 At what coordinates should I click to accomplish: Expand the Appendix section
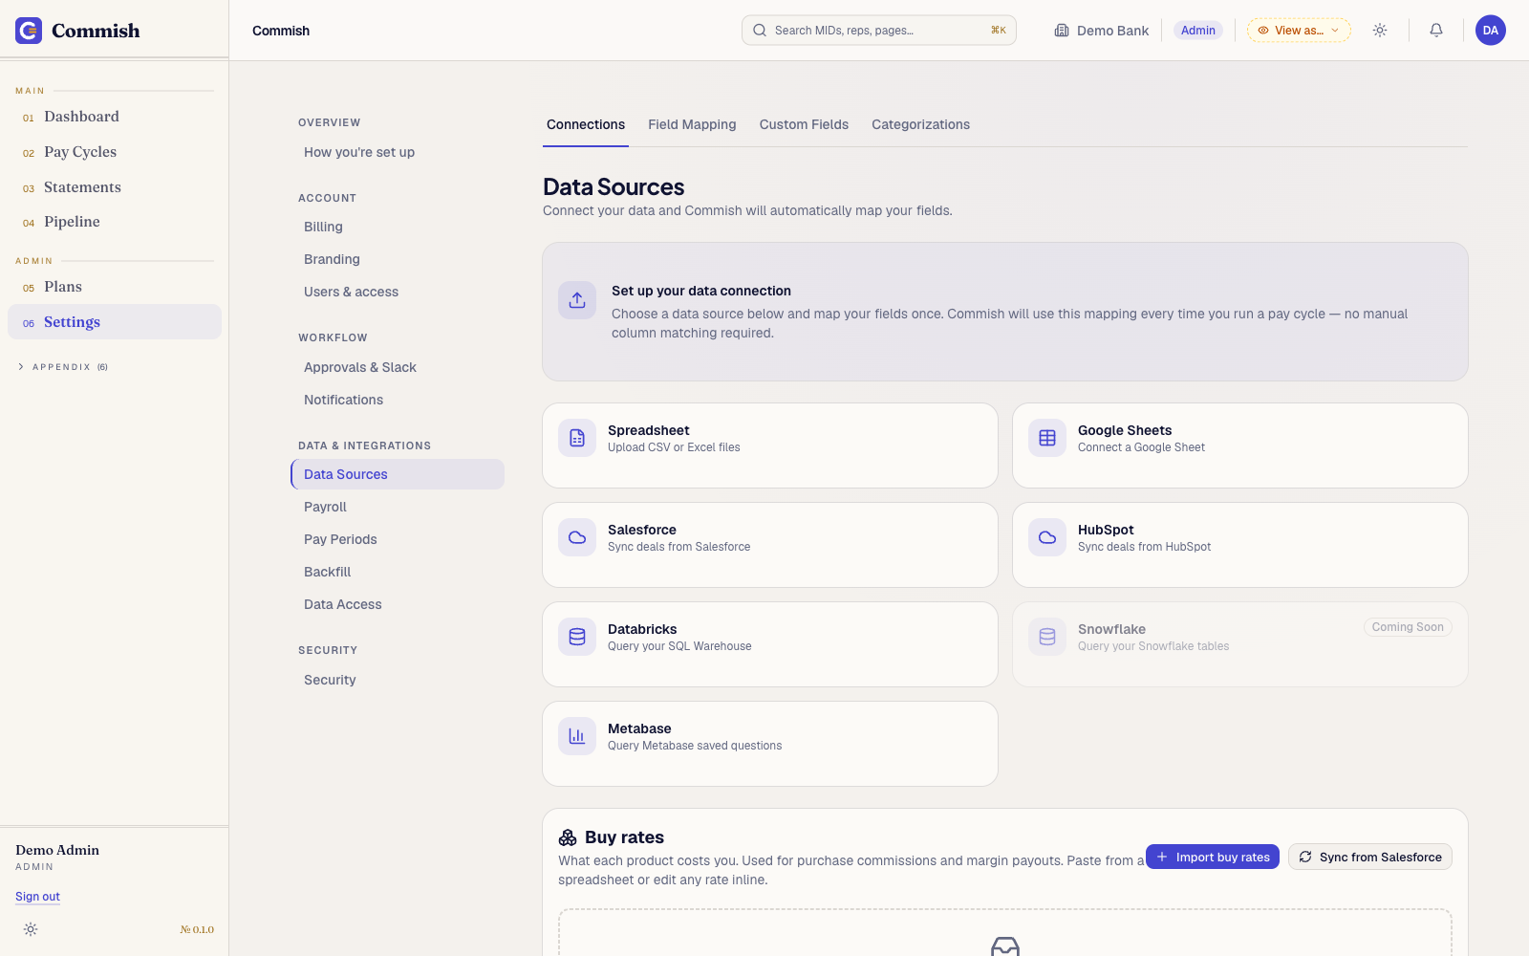[63, 367]
